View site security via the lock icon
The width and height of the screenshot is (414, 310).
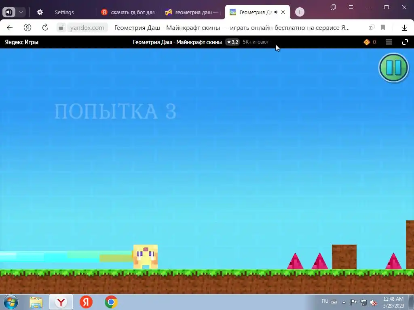[61, 27]
